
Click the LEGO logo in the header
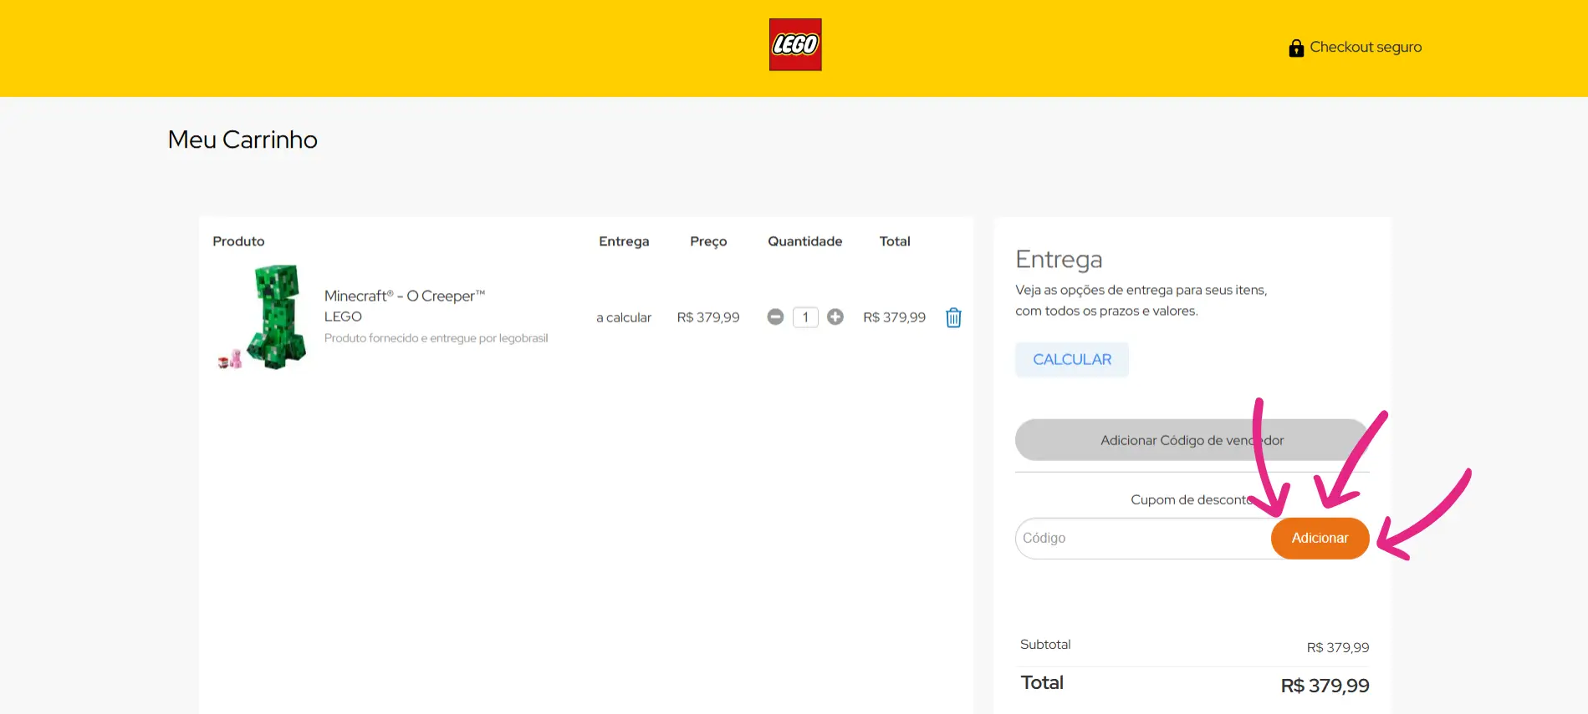[795, 45]
